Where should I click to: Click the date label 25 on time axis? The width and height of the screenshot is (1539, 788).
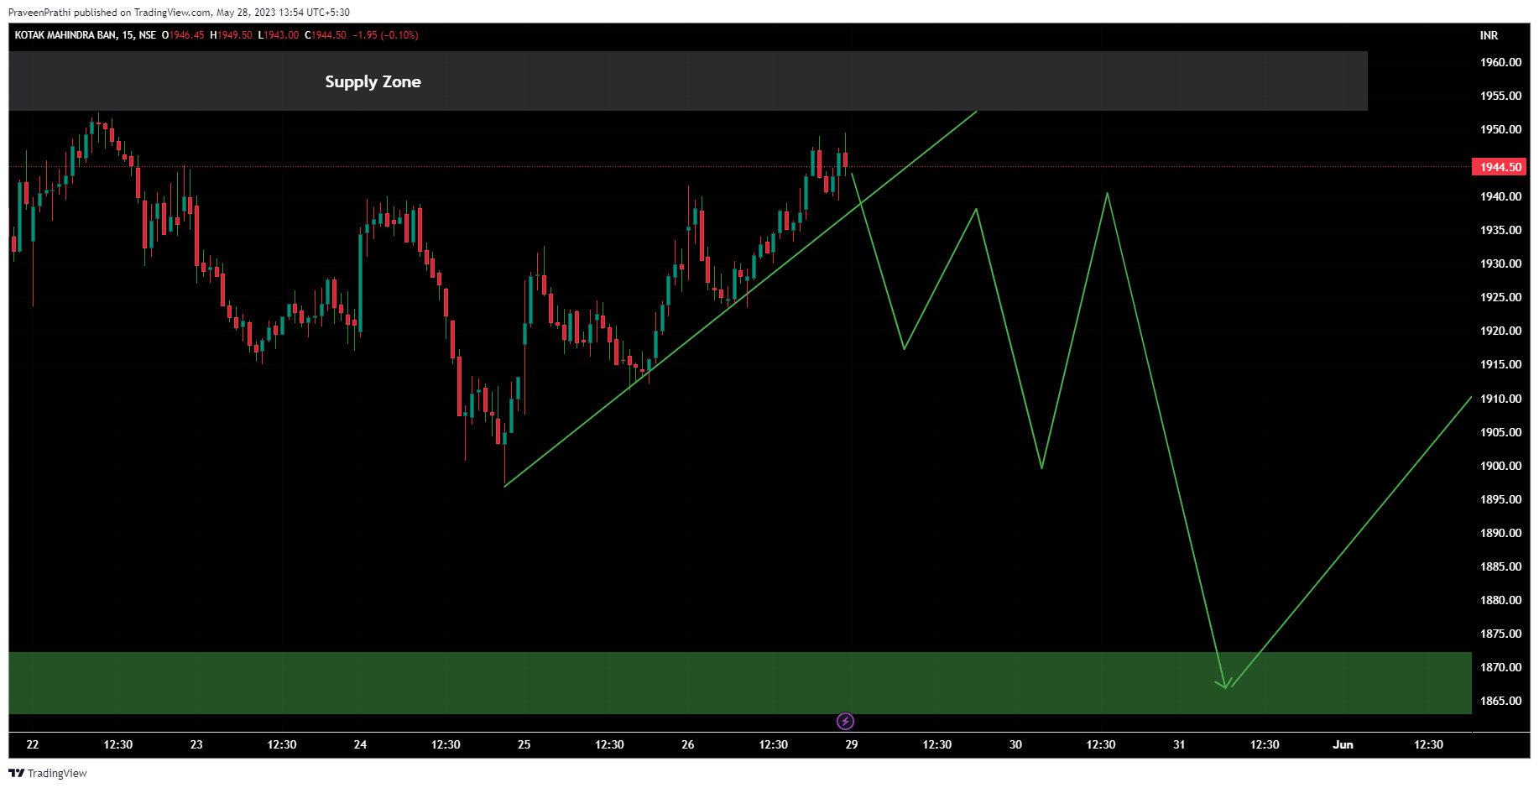(524, 744)
